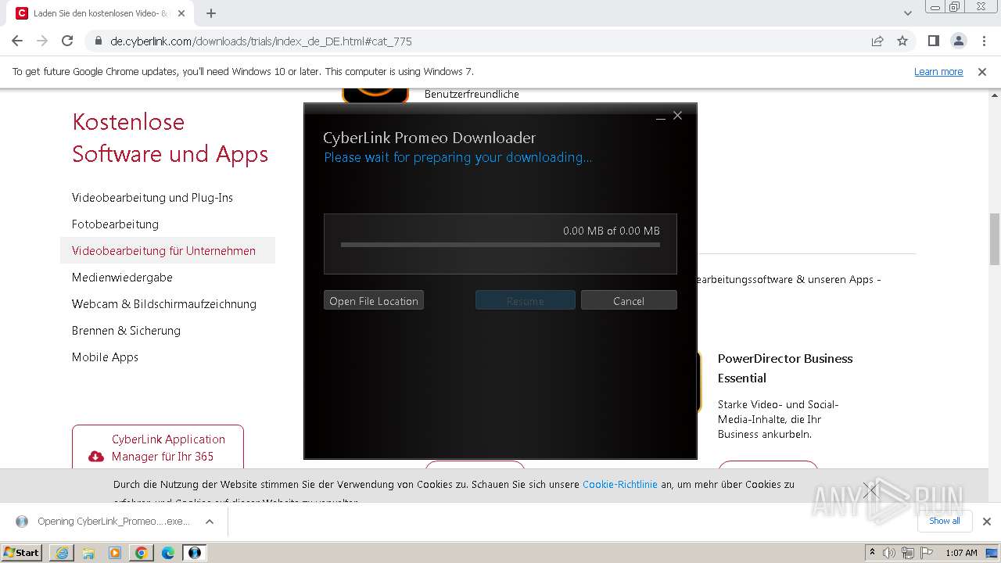This screenshot has width=1001, height=563.
Task: Open Edge browser from taskbar
Action: pos(168,553)
